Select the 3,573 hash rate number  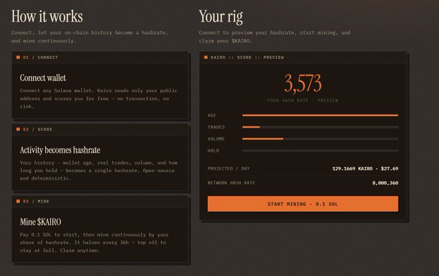(303, 83)
